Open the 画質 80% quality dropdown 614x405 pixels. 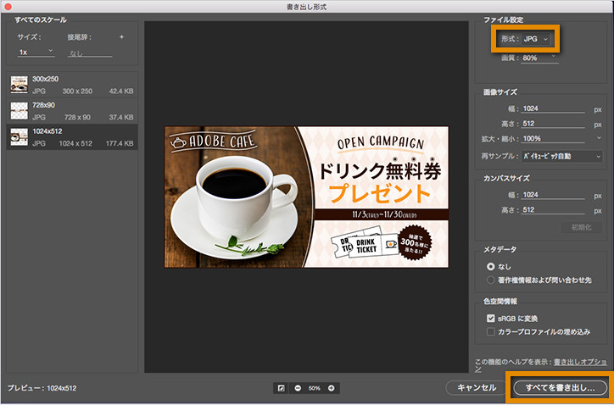(539, 58)
